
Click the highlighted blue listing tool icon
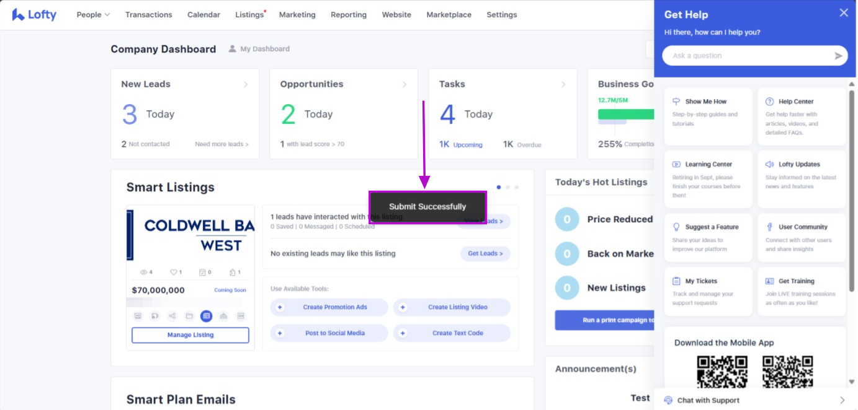click(207, 316)
